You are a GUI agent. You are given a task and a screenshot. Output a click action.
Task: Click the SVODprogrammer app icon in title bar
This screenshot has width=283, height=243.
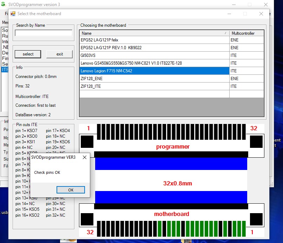tap(4, 4)
